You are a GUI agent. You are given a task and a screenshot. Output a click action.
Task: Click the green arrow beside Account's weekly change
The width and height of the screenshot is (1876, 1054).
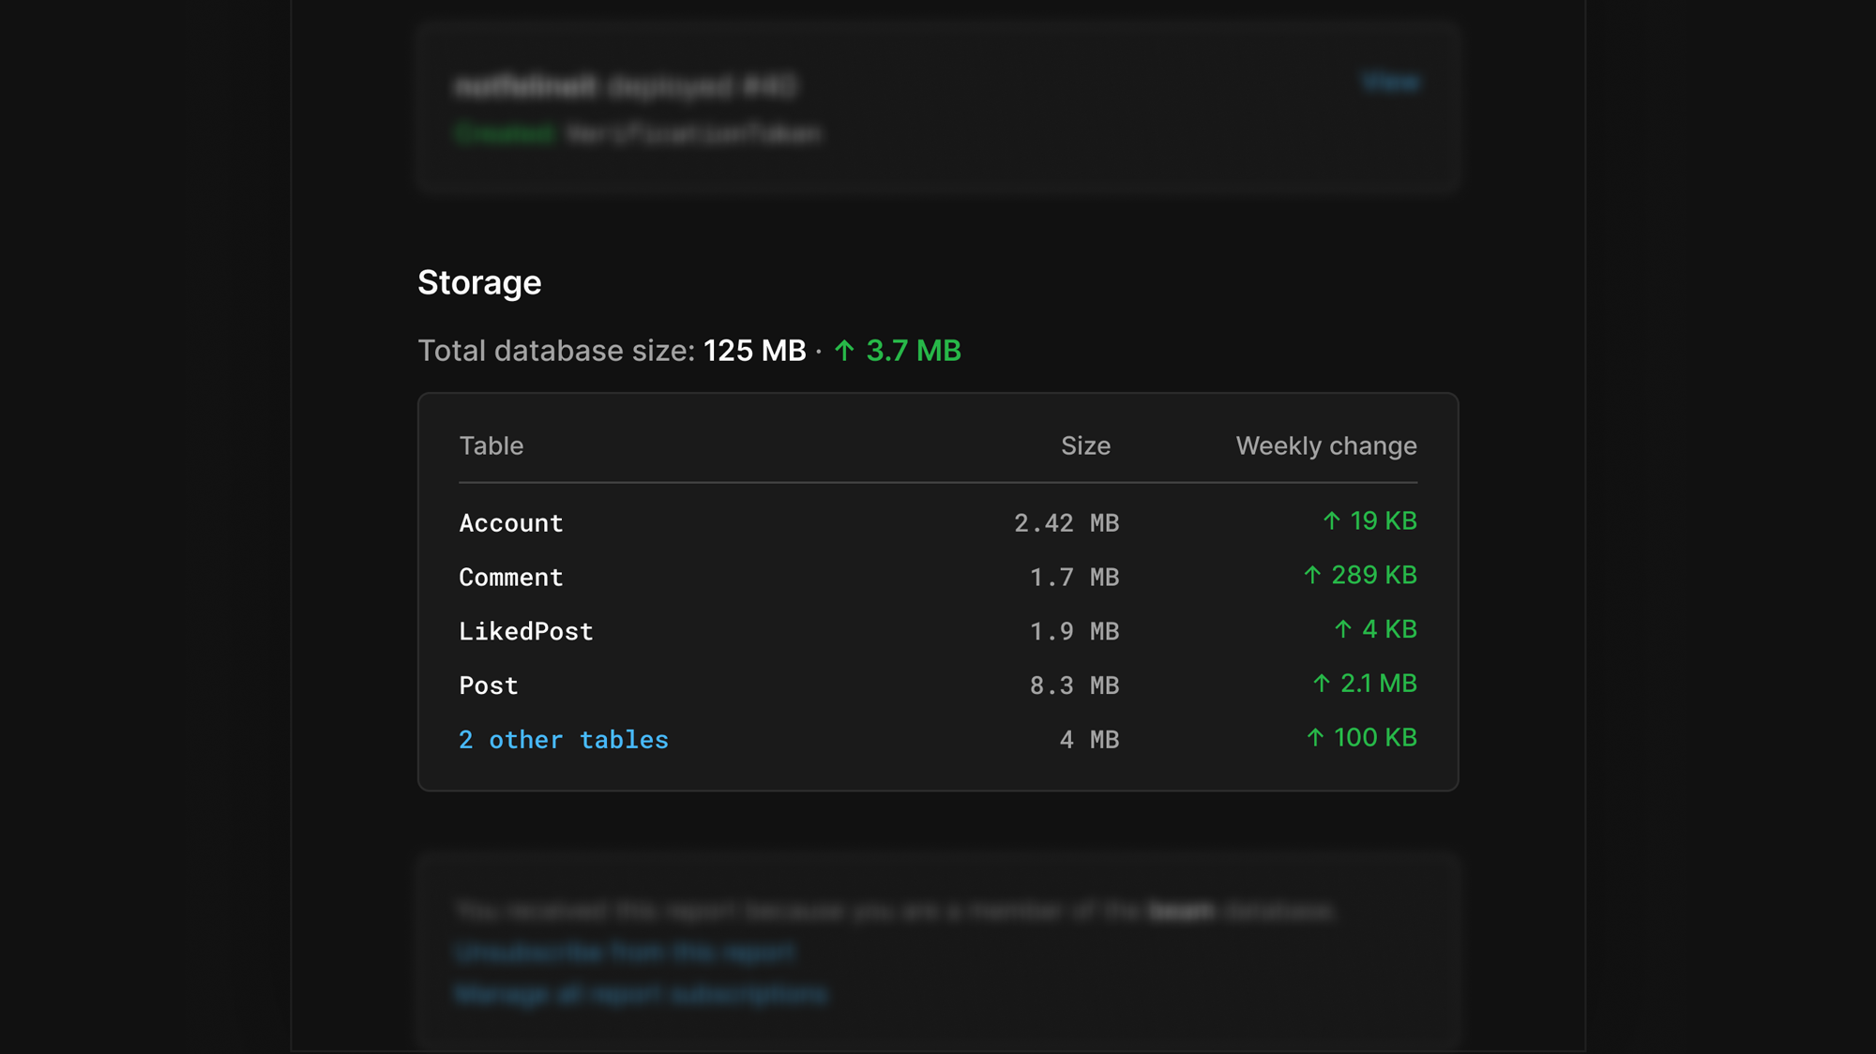point(1331,521)
